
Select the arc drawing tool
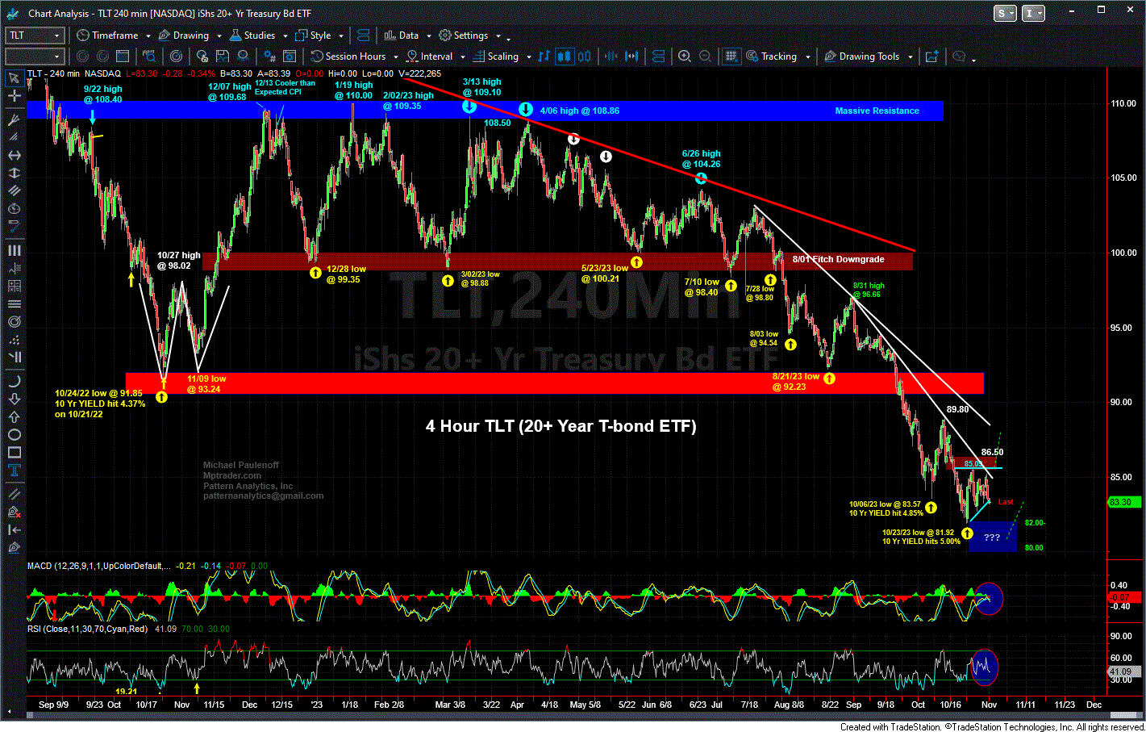tap(14, 381)
